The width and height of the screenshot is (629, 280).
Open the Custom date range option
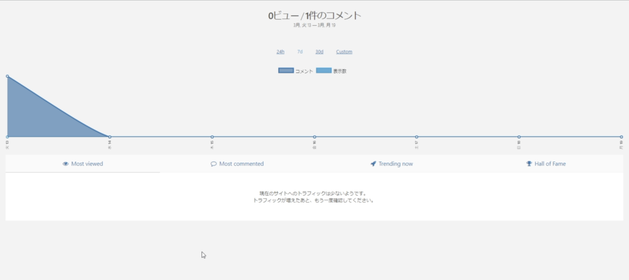(x=344, y=52)
